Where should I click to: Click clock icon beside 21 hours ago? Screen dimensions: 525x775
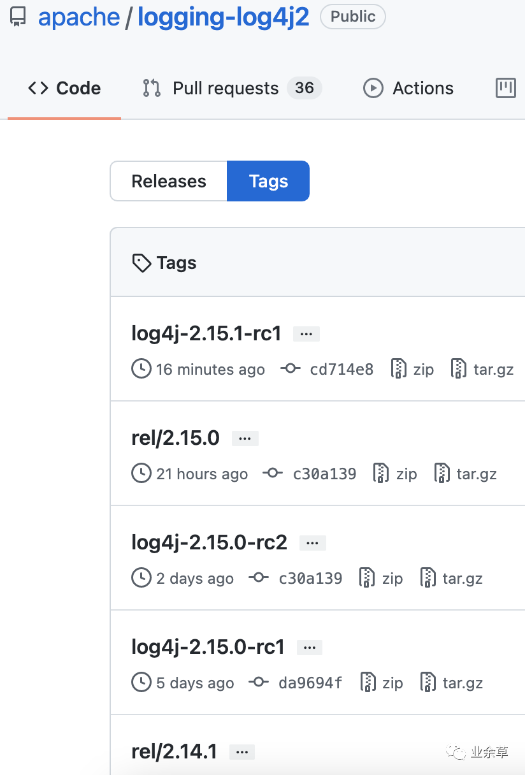pyautogui.click(x=141, y=473)
